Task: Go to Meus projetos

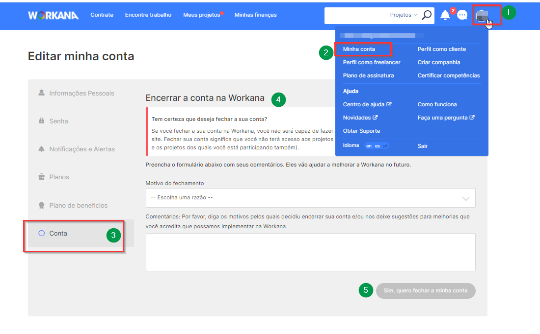Action: [202, 15]
